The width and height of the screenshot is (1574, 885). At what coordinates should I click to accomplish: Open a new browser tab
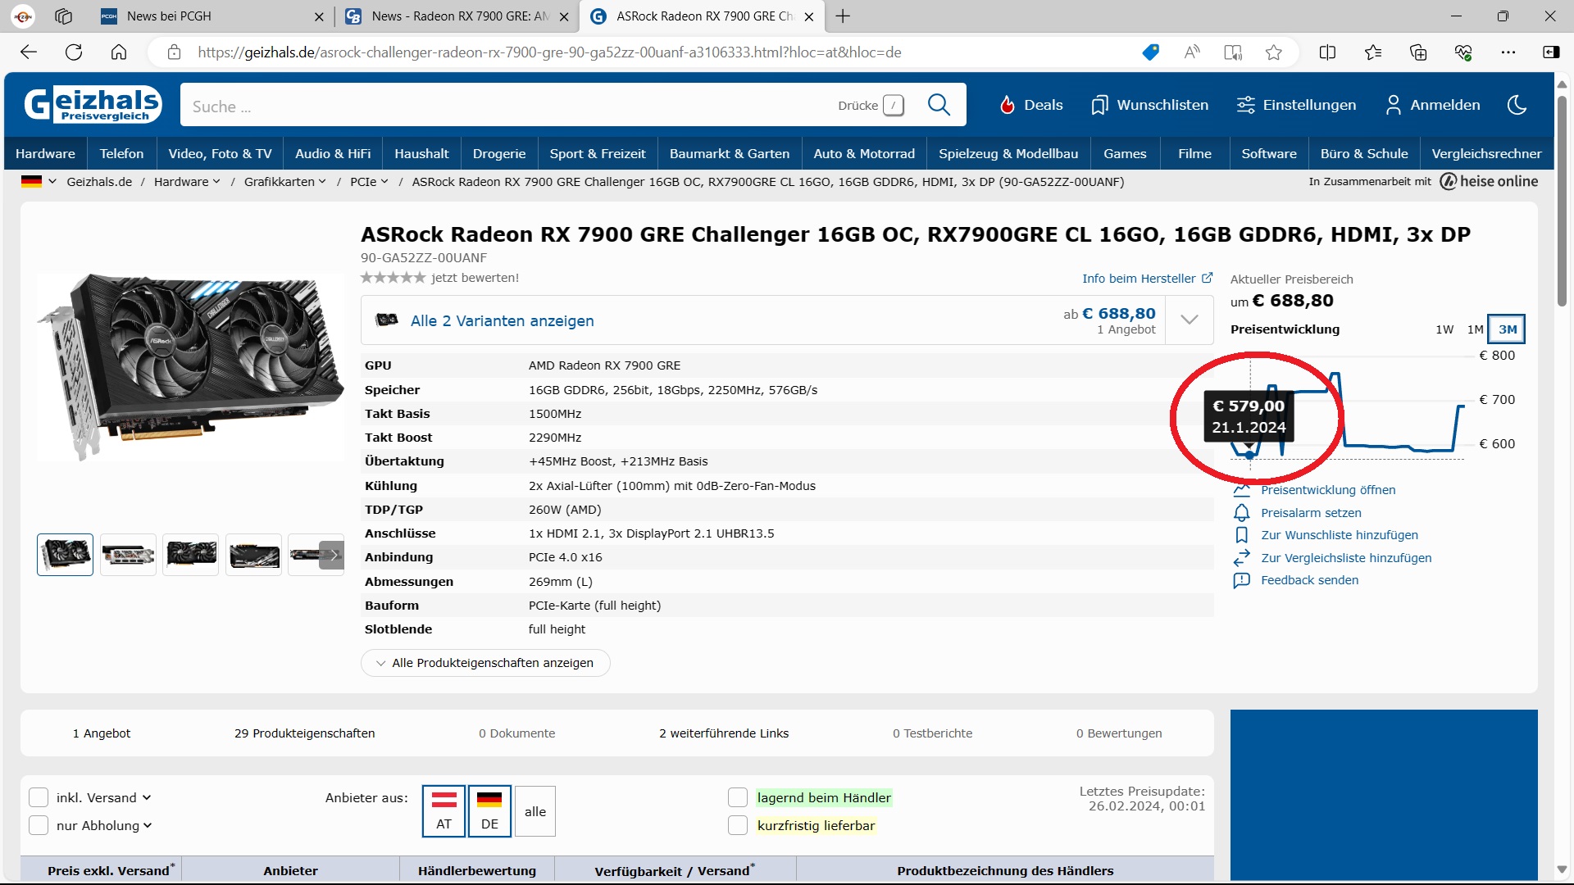pos(843,16)
